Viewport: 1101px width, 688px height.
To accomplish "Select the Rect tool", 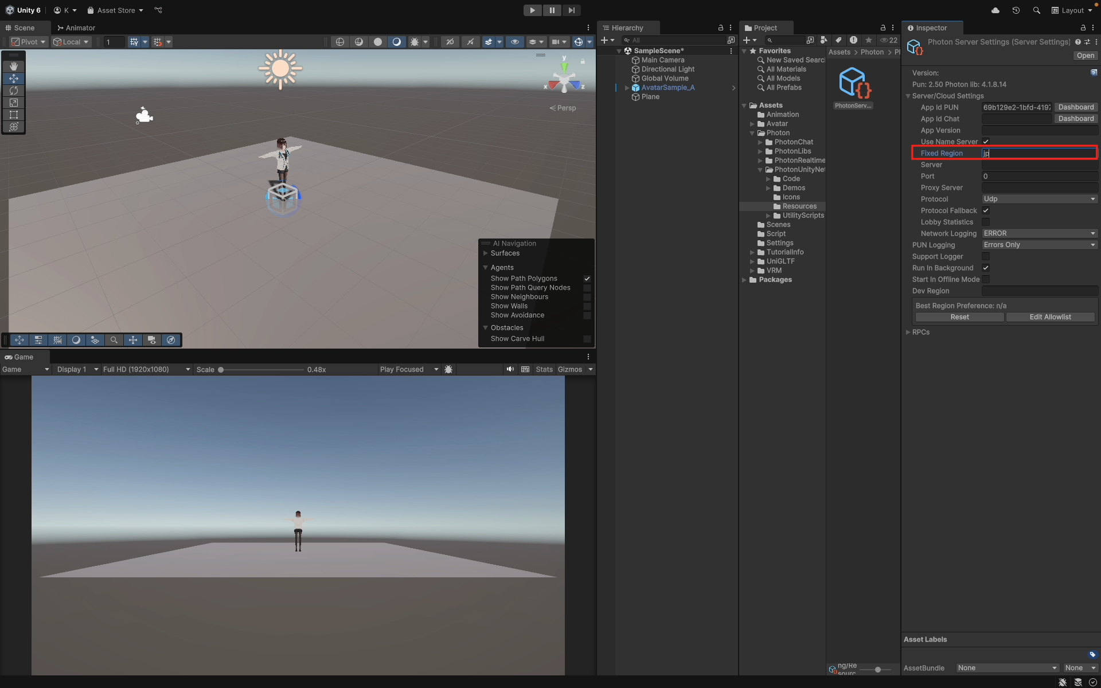I will (x=14, y=115).
